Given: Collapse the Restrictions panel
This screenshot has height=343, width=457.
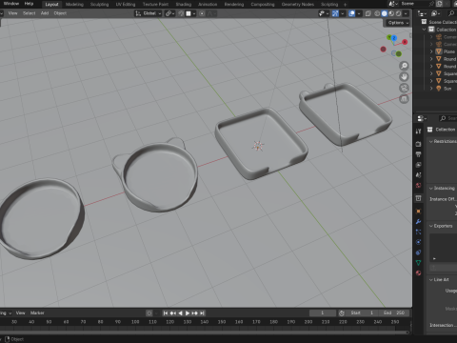Looking at the screenshot, I should coord(431,141).
